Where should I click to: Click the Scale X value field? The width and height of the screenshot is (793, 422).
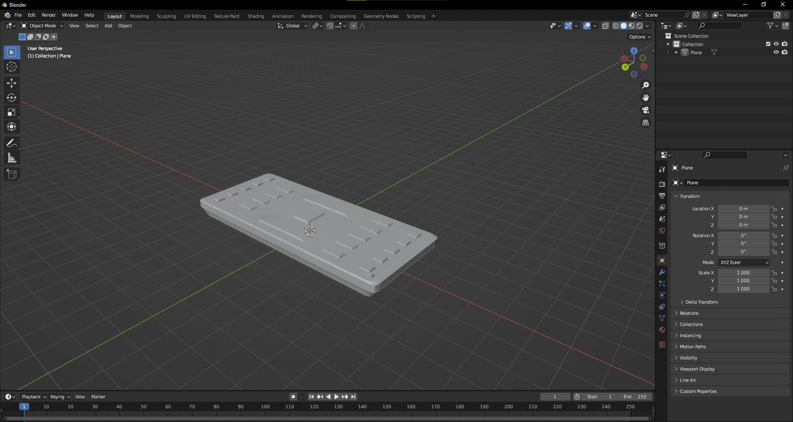tap(743, 273)
